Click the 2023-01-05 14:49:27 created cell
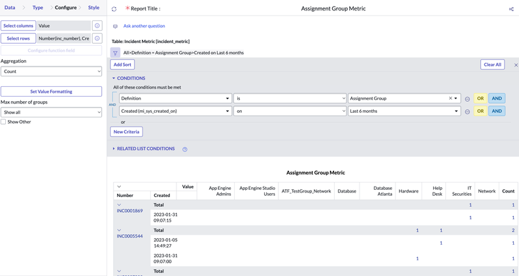 pos(165,243)
